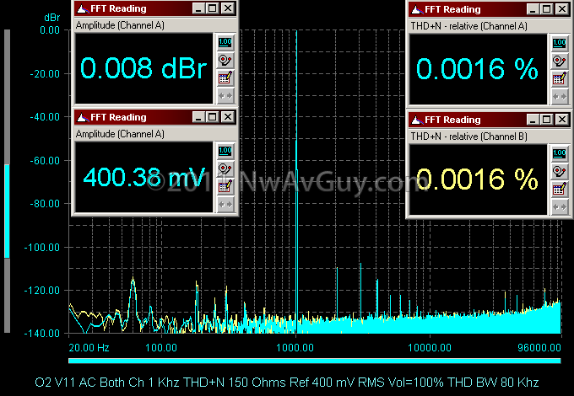Click the left-right arrows icon in the THD+N Channel A window
Viewport: 574px width, 396px height.
[560, 96]
